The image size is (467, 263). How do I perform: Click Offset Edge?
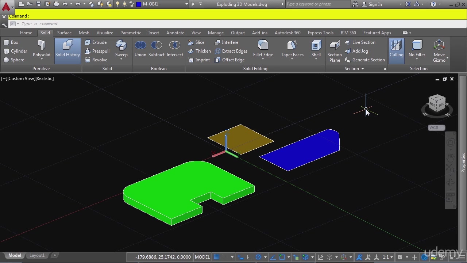pos(229,60)
